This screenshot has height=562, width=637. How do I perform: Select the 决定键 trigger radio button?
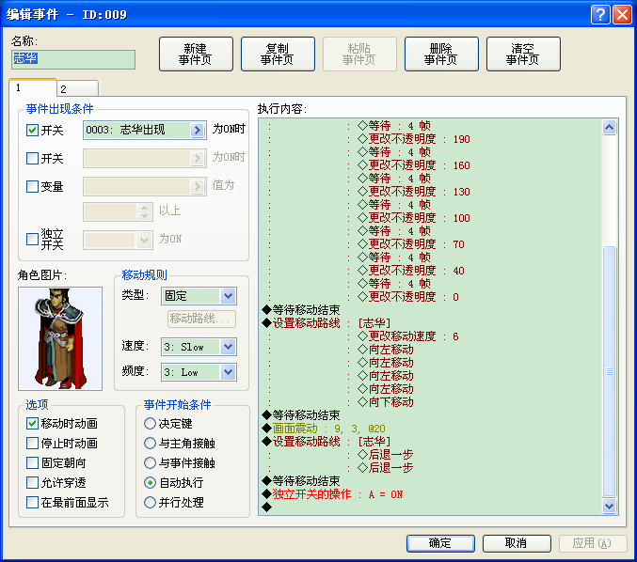pos(150,424)
